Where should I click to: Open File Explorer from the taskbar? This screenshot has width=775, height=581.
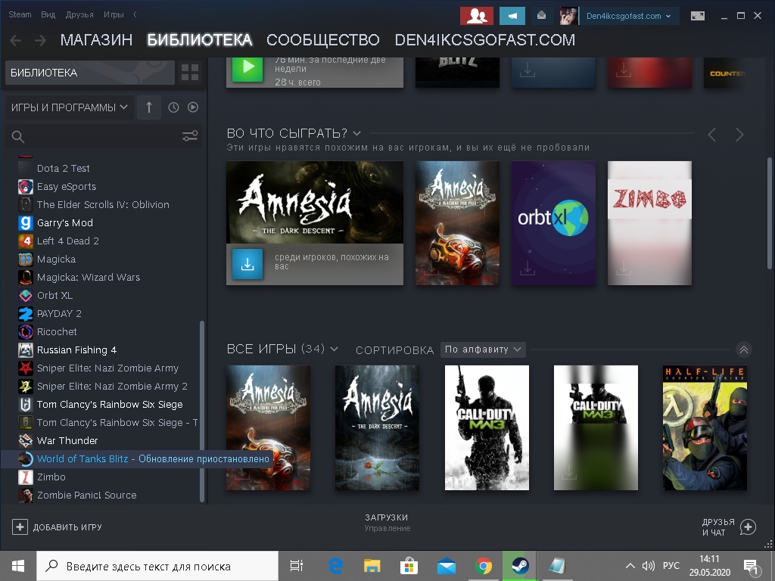(x=372, y=566)
